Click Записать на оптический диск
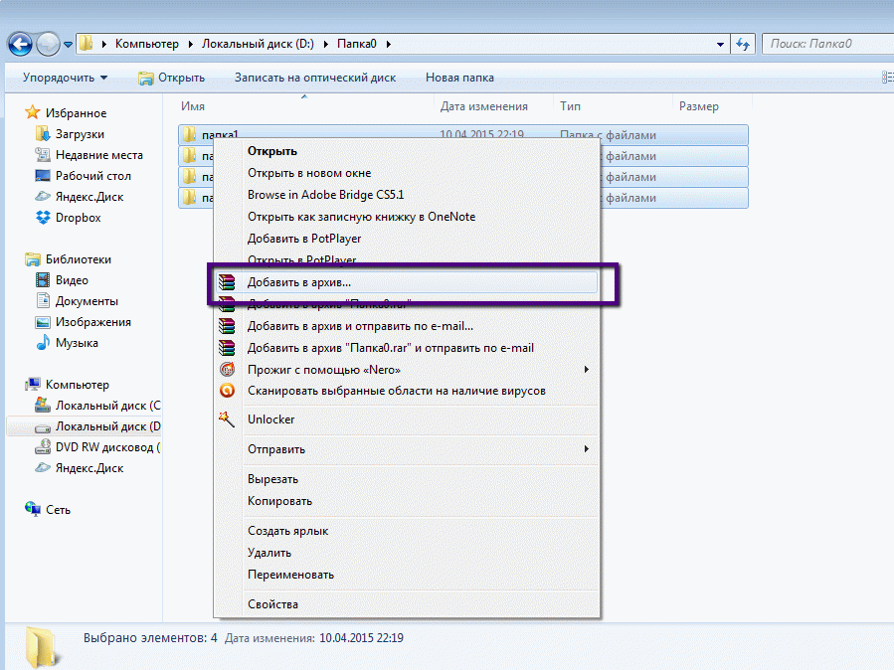 click(x=315, y=78)
